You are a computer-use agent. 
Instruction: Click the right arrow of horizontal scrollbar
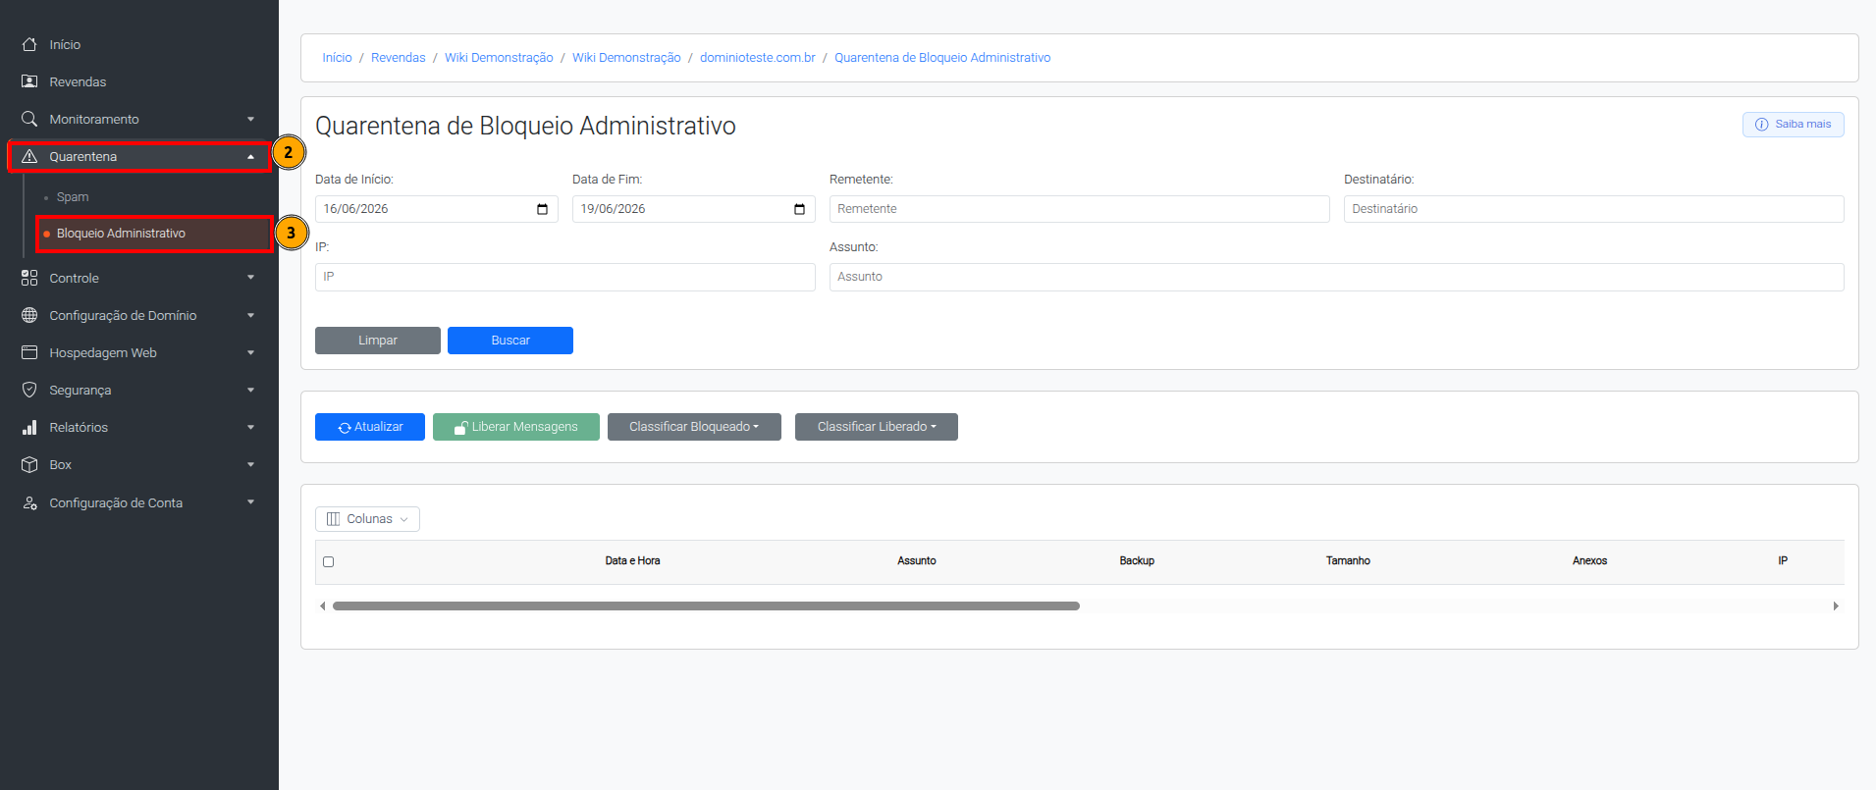tap(1836, 606)
